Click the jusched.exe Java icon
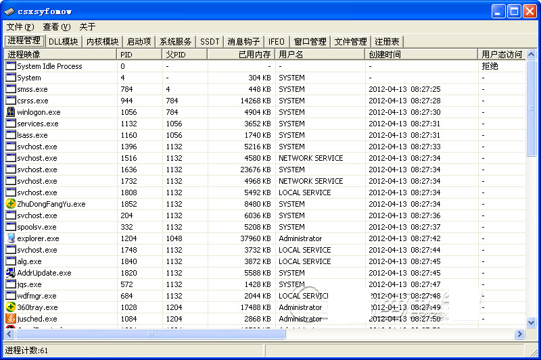Image resolution: width=541 pixels, height=360 pixels. coord(11,318)
